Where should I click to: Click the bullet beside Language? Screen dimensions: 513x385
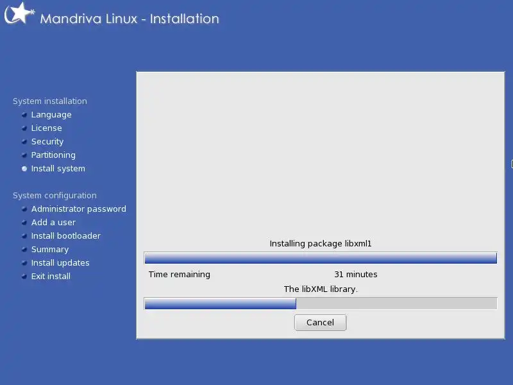[x=24, y=115]
